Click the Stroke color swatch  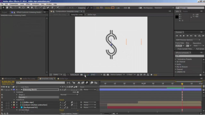(x=113, y=8)
